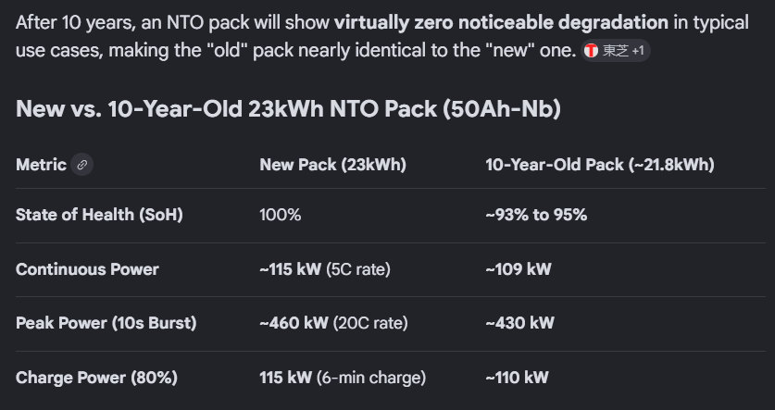
Task: Click the '~115 kW (5C rate)' cell
Action: point(325,269)
